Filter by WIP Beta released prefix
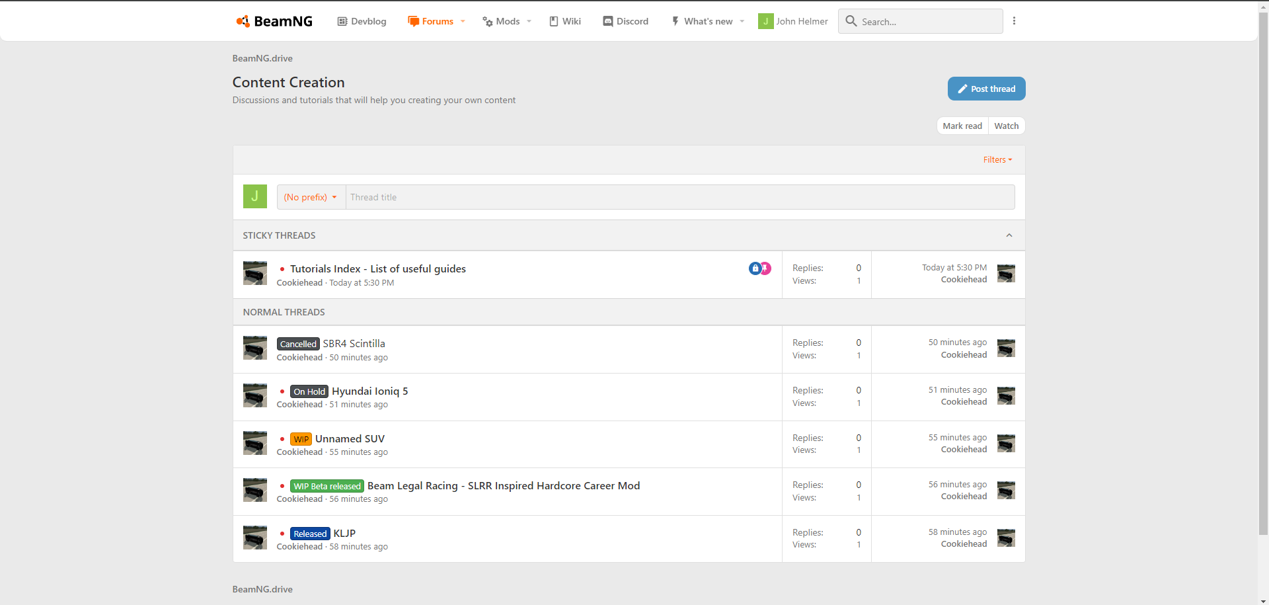This screenshot has width=1269, height=605. (327, 486)
